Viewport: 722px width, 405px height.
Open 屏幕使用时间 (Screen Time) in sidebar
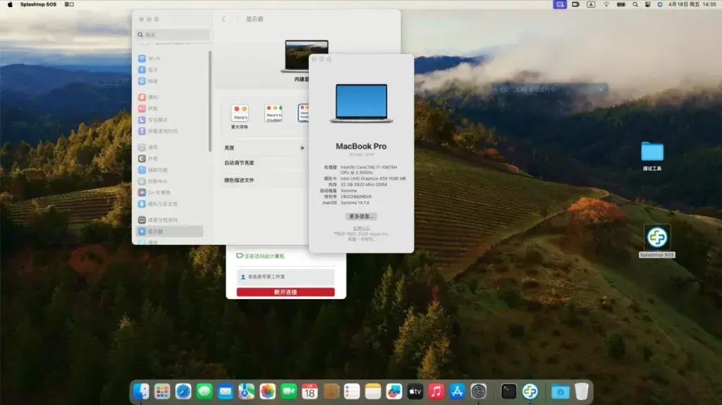pyautogui.click(x=158, y=131)
